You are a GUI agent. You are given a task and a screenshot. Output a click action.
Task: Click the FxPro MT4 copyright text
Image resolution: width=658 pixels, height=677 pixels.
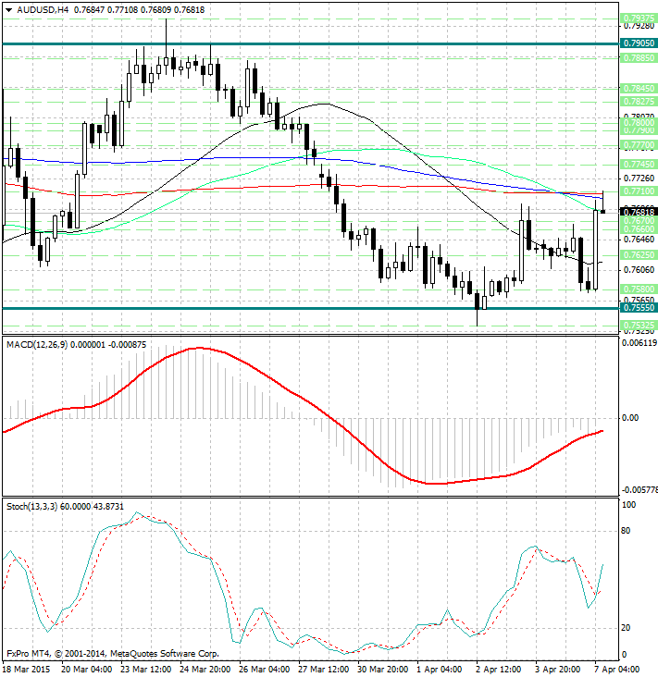[x=111, y=653]
